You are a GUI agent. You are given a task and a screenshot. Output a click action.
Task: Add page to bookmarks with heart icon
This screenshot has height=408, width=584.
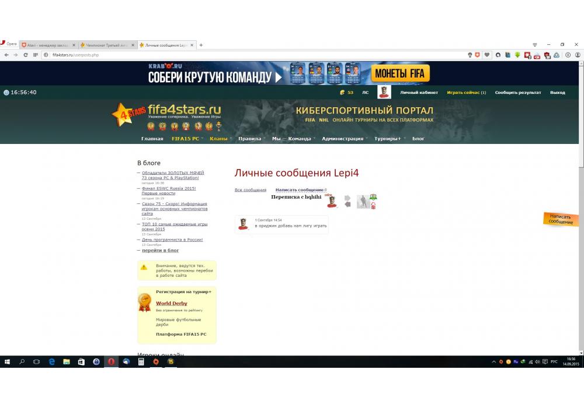click(487, 55)
